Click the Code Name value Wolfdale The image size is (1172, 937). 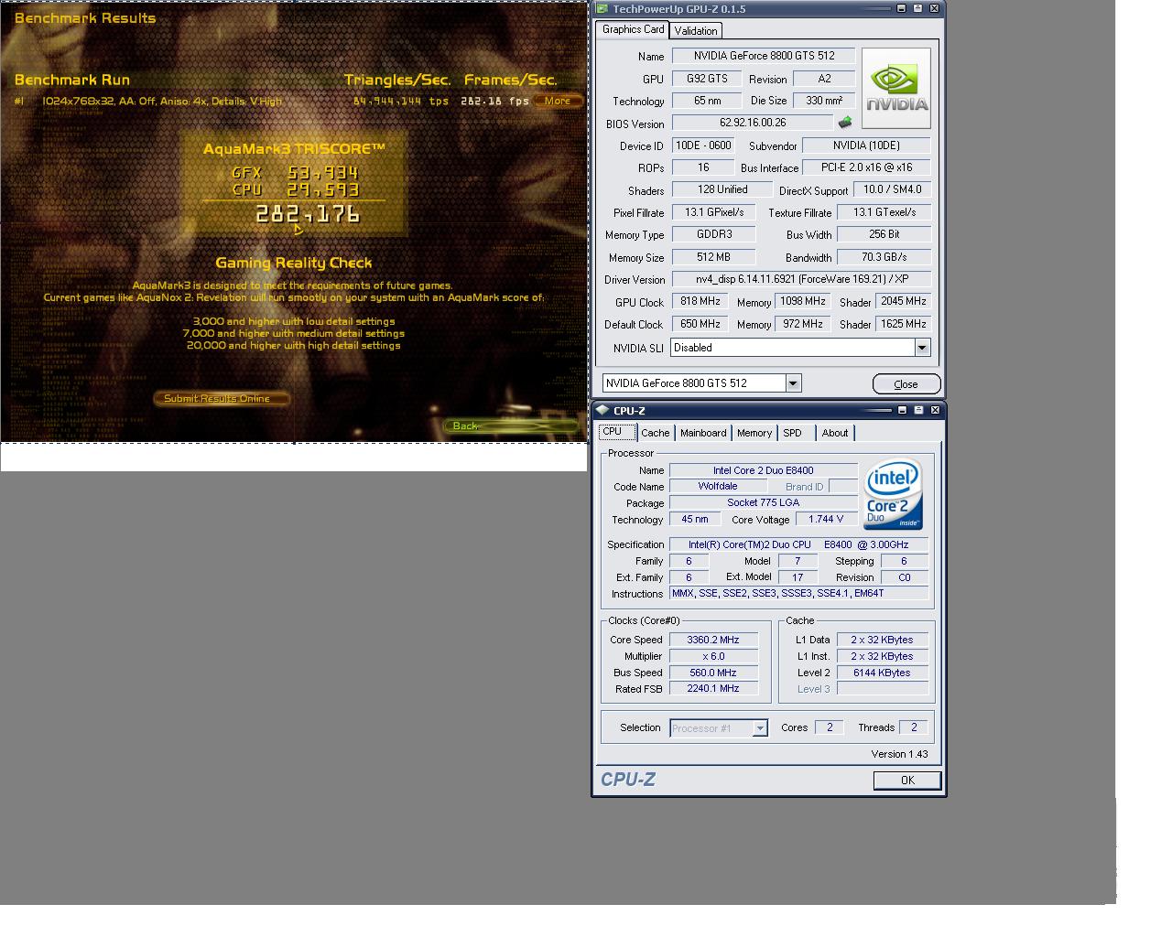717,486
